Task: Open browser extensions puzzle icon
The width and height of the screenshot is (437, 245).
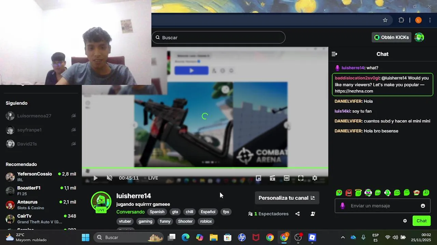Action: click(x=401, y=20)
